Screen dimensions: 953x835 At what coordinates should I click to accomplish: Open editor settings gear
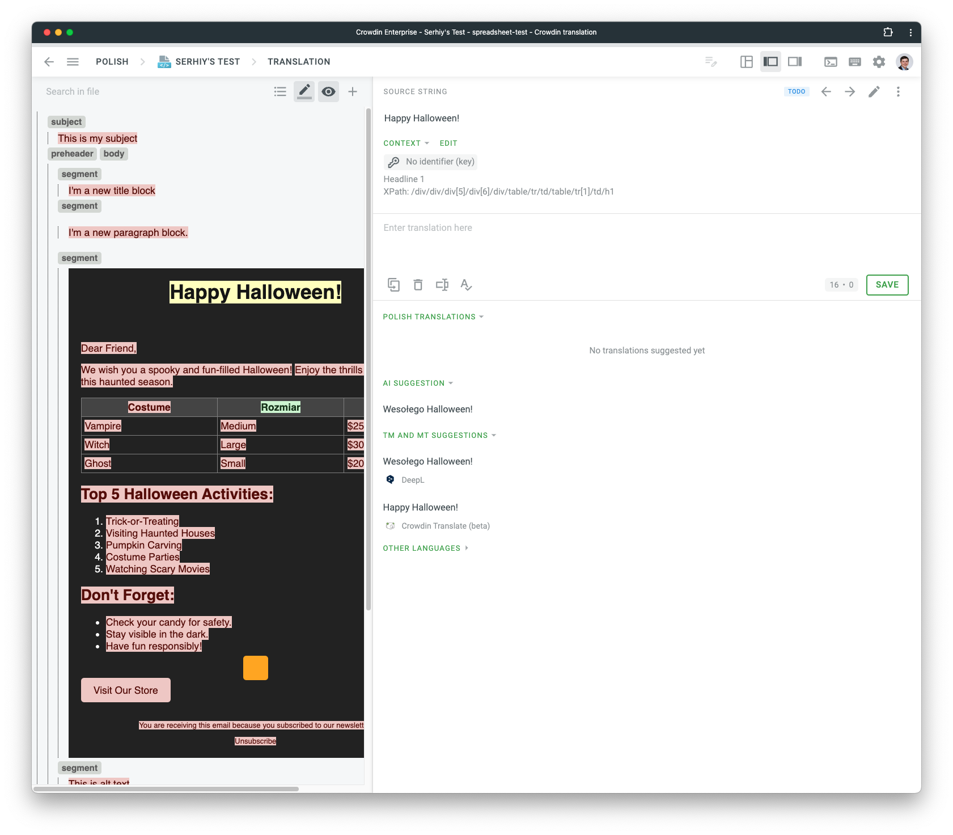(879, 62)
